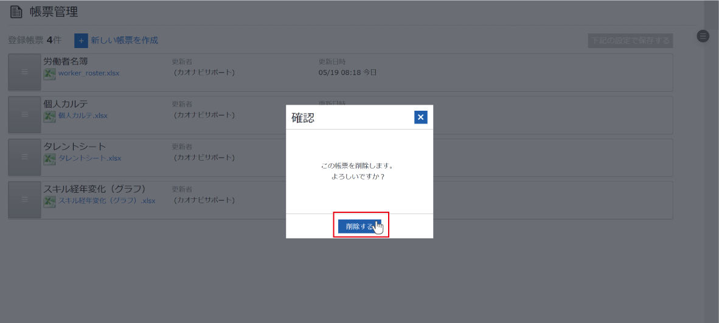Screen dimensions: 719x323
Task: Click the 帳票管理 document icon
Action: point(16,12)
